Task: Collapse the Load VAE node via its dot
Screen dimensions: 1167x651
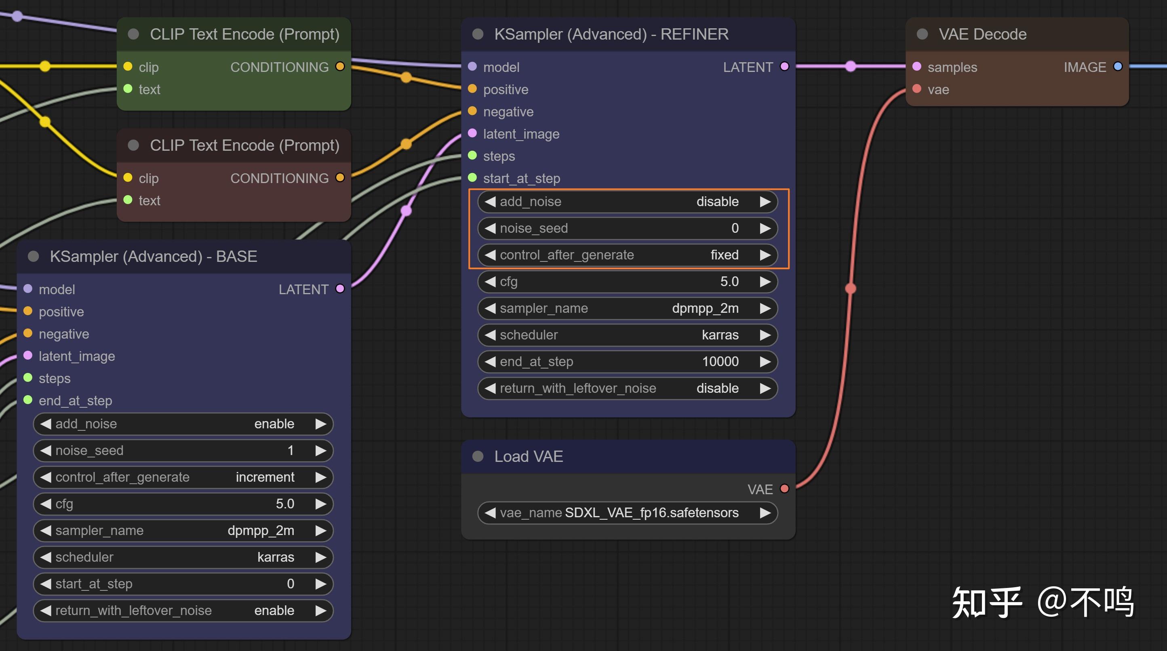Action: coord(478,456)
